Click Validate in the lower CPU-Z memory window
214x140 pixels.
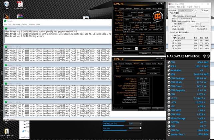[x=145, y=109]
